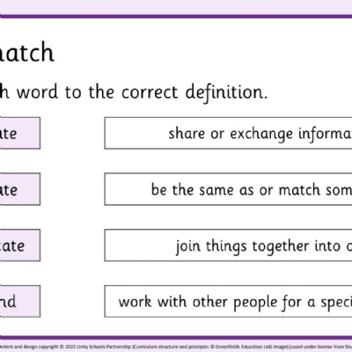The height and width of the screenshot is (352, 352).
Task: Click the dark purple line above the footer
Action: (x=176, y=338)
